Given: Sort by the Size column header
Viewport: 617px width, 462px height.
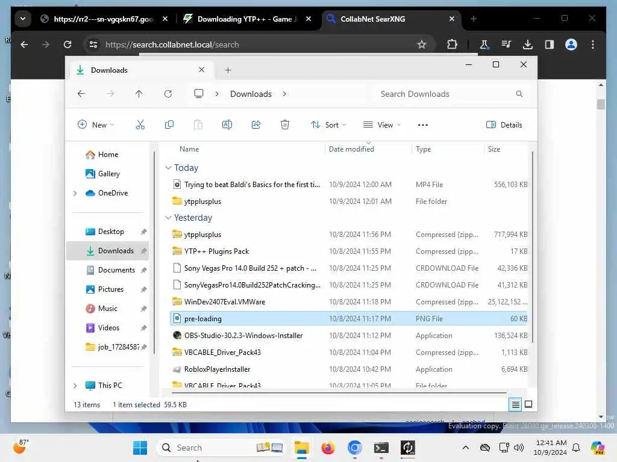Looking at the screenshot, I should (494, 149).
